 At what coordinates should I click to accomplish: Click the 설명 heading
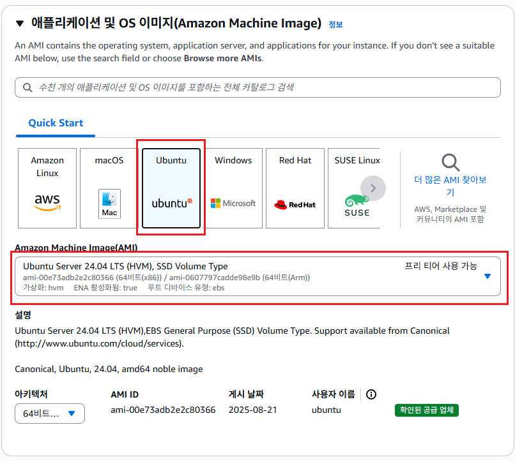[x=23, y=315]
